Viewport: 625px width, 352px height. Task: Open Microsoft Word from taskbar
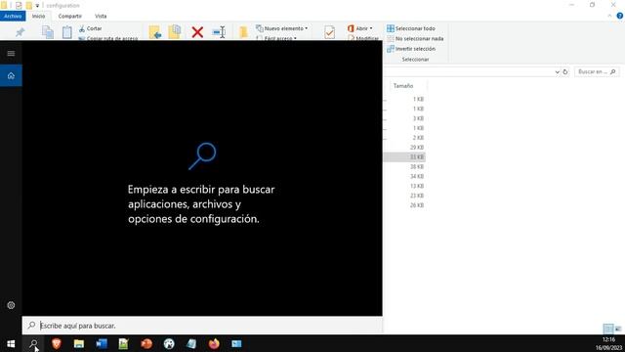(x=102, y=343)
